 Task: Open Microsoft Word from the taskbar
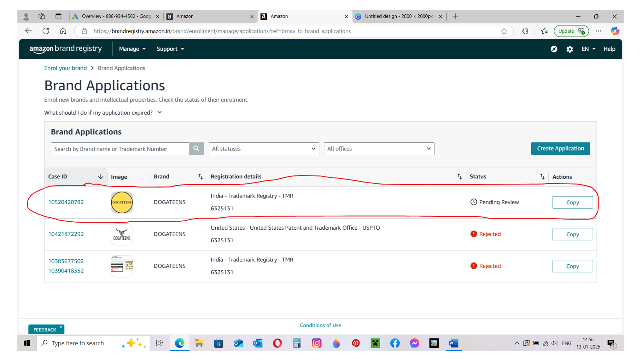pyautogui.click(x=453, y=343)
